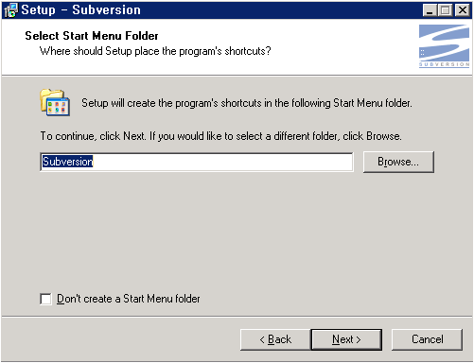
Task: Click the Select Start Menu Folder heading
Action: [x=92, y=36]
